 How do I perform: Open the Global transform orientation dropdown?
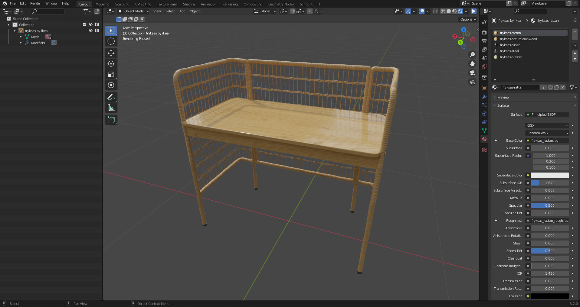[265, 11]
